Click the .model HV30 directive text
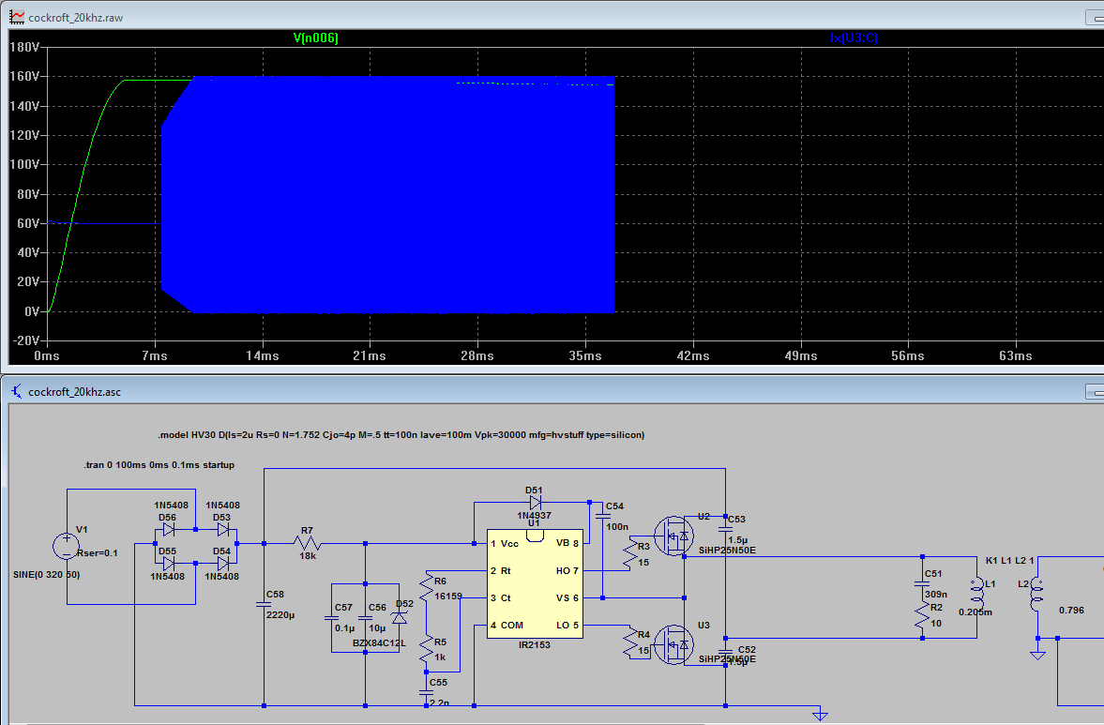The image size is (1104, 725). point(401,435)
